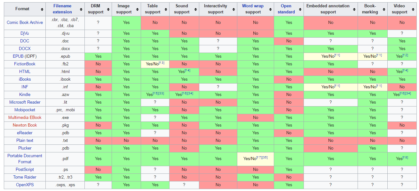The width and height of the screenshot is (419, 191).
Task: Select the .ibook extension cell
Action: 65,79
